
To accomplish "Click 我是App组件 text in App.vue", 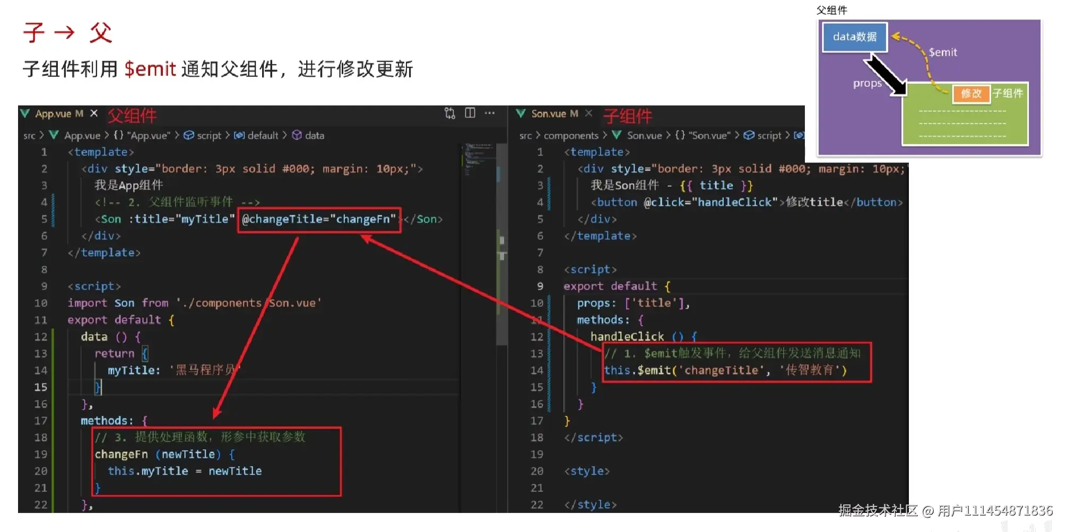I will pos(128,185).
